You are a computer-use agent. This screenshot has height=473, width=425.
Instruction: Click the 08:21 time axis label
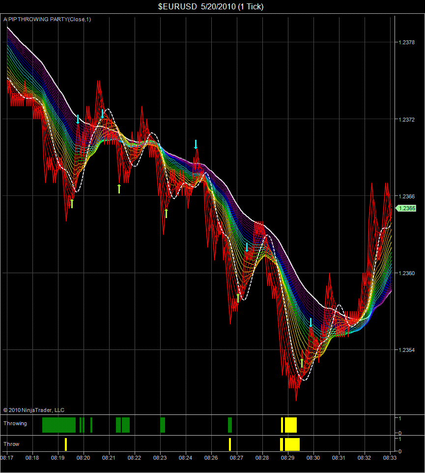point(109,458)
